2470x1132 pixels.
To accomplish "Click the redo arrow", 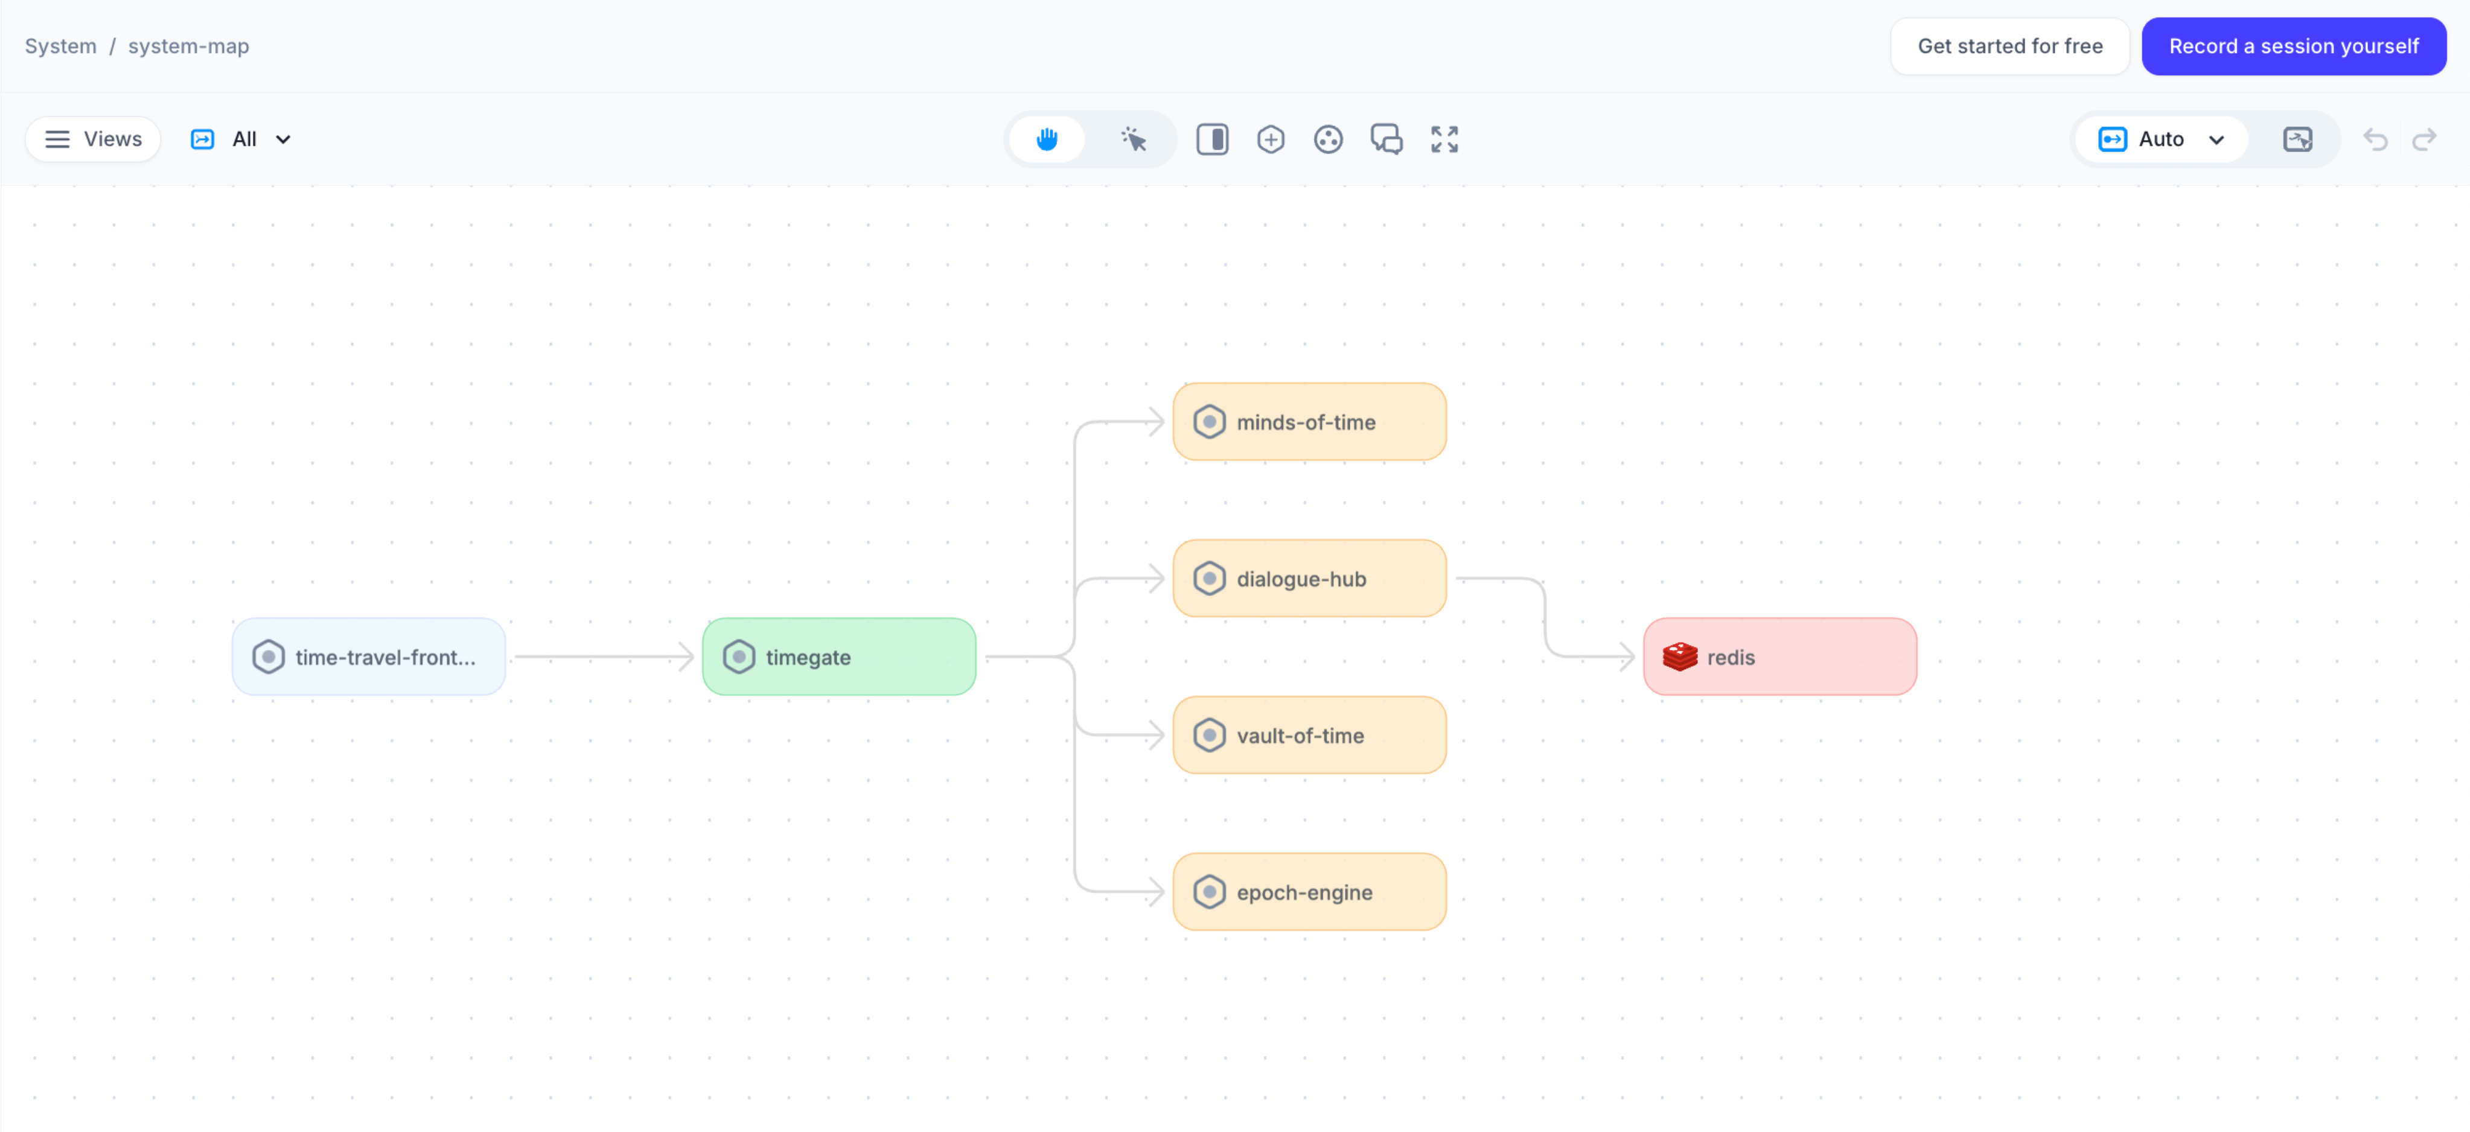I will point(2424,140).
